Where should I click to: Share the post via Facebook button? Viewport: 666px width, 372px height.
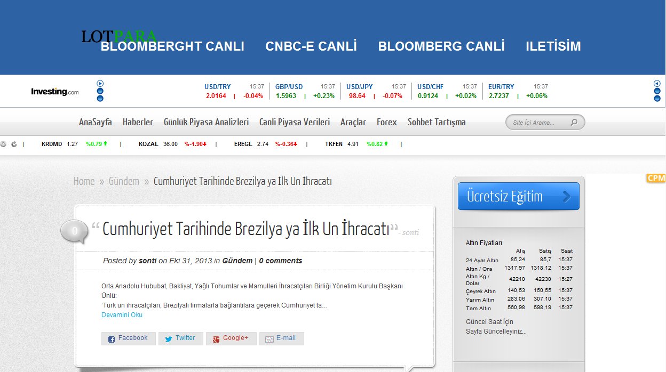click(129, 338)
